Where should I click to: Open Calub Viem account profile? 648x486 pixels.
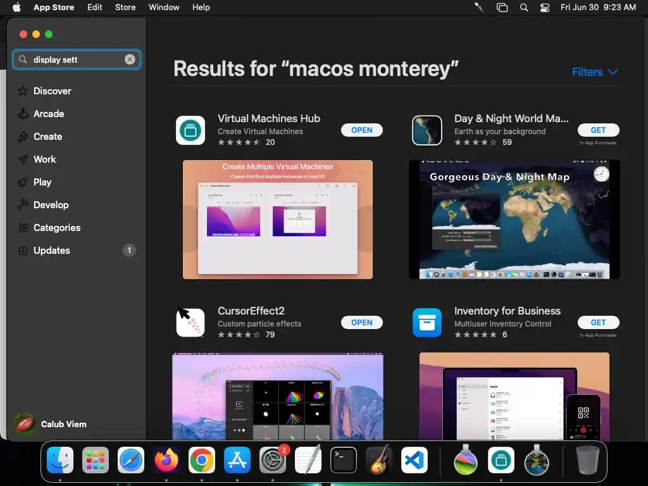pyautogui.click(x=51, y=424)
